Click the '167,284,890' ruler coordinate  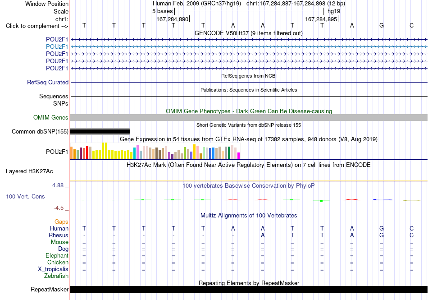(x=173, y=19)
